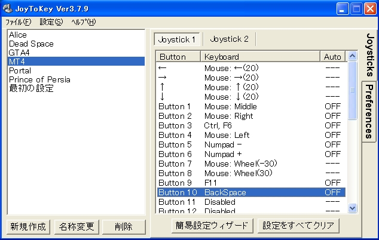Switch to the Joystick 2 tab
Screen dimensions: 379x240
[230, 39]
